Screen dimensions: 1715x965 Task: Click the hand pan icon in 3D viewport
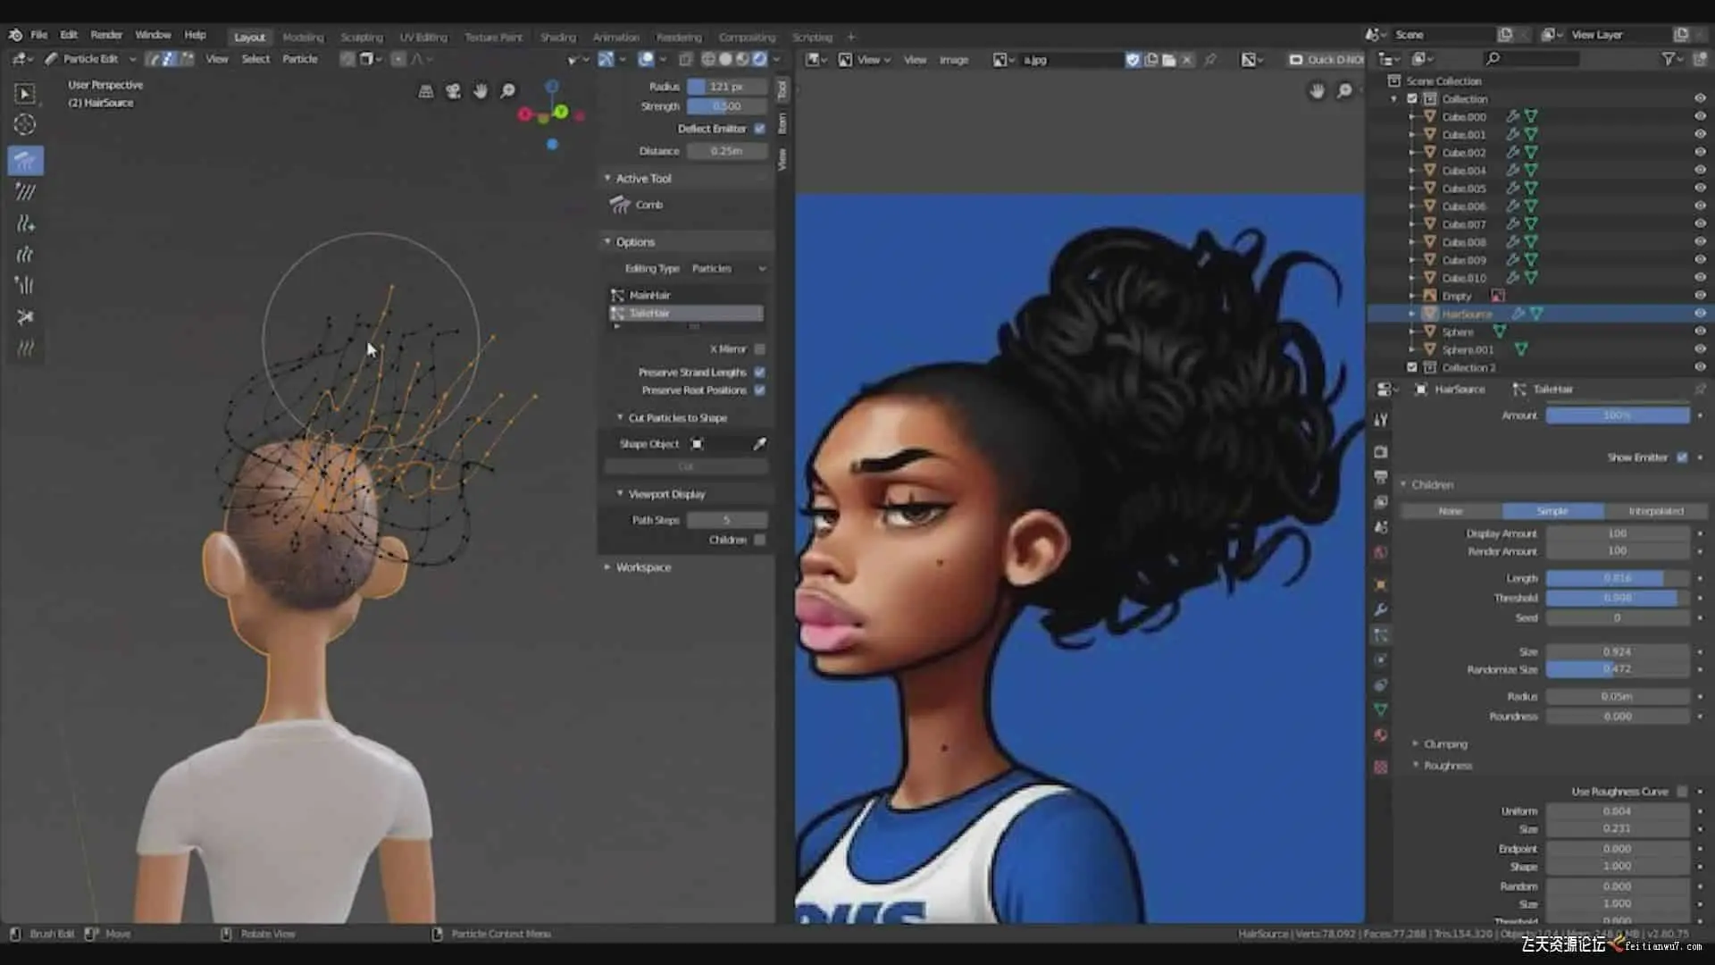coord(481,91)
